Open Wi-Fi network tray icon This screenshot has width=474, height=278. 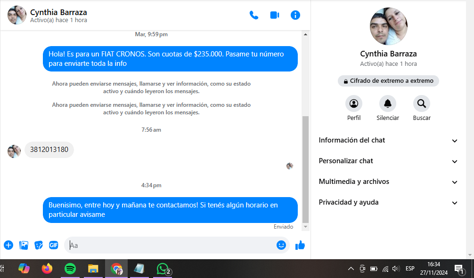[385, 269]
